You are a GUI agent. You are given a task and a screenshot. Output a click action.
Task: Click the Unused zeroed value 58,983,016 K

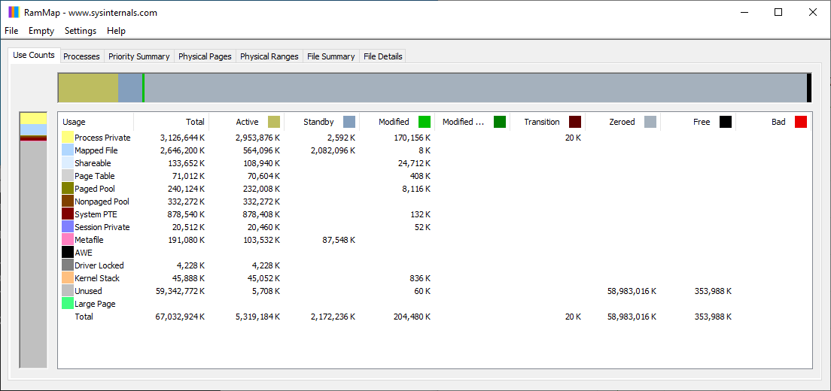632,291
